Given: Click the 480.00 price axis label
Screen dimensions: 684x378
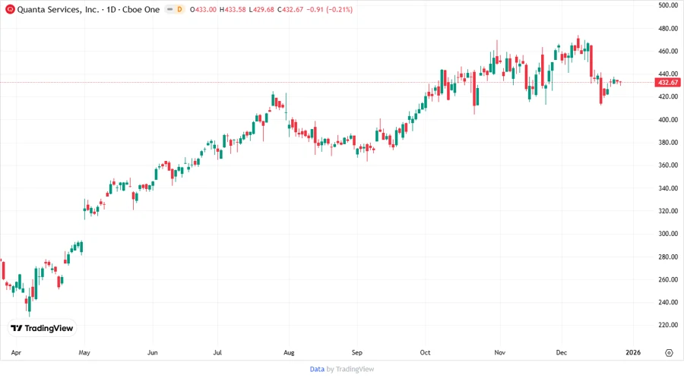Looking at the screenshot, I should click(668, 28).
